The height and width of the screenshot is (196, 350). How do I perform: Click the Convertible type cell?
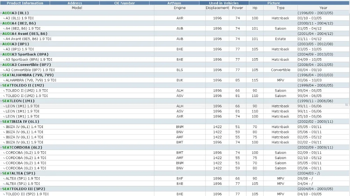(281, 70)
